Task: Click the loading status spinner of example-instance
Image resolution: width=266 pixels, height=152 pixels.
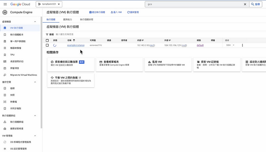Action: click(x=55, y=45)
